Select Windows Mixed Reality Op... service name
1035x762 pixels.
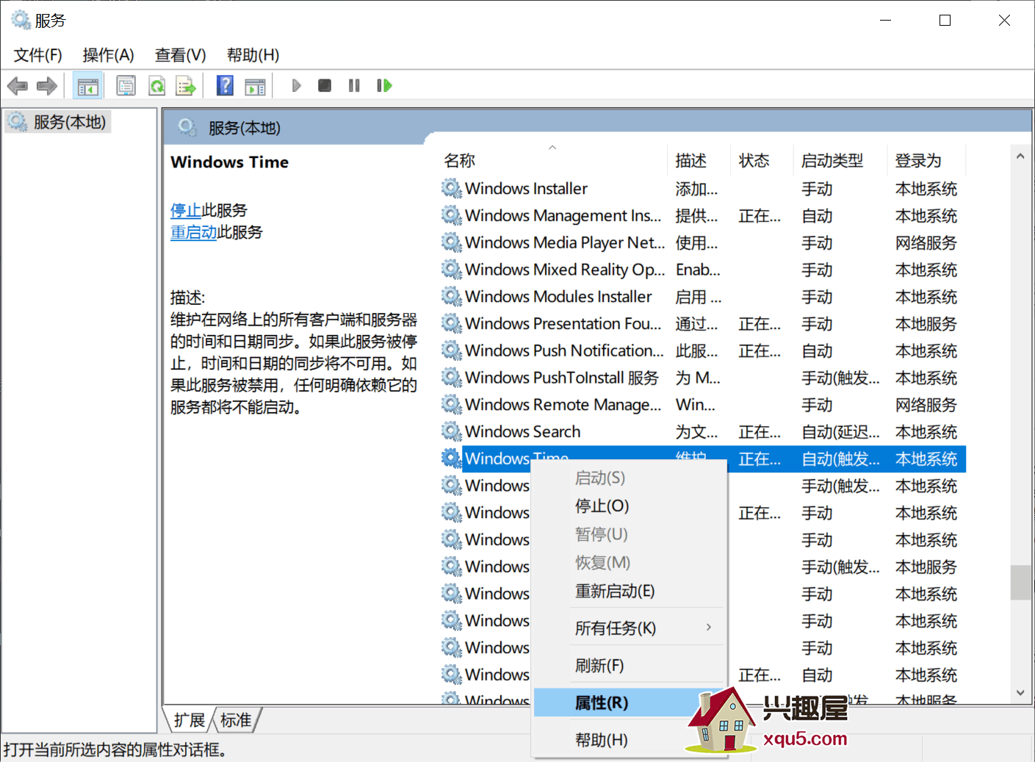(x=565, y=270)
